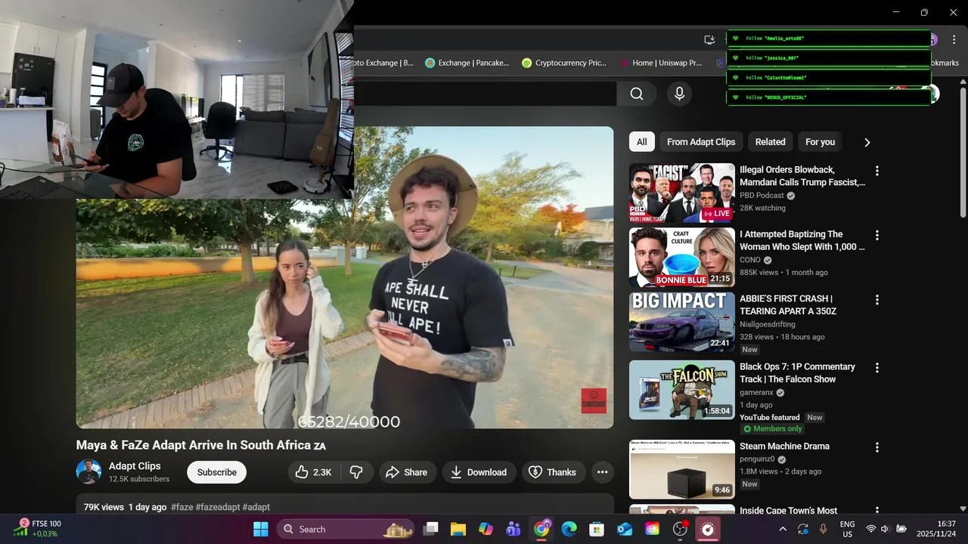968x544 pixels.
Task: Open Chrome three-dot menu
Action: pos(954,39)
